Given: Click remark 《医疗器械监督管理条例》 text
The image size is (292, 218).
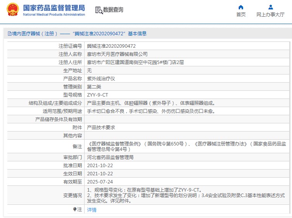Looking at the screenshot, I should [x=187, y=147].
